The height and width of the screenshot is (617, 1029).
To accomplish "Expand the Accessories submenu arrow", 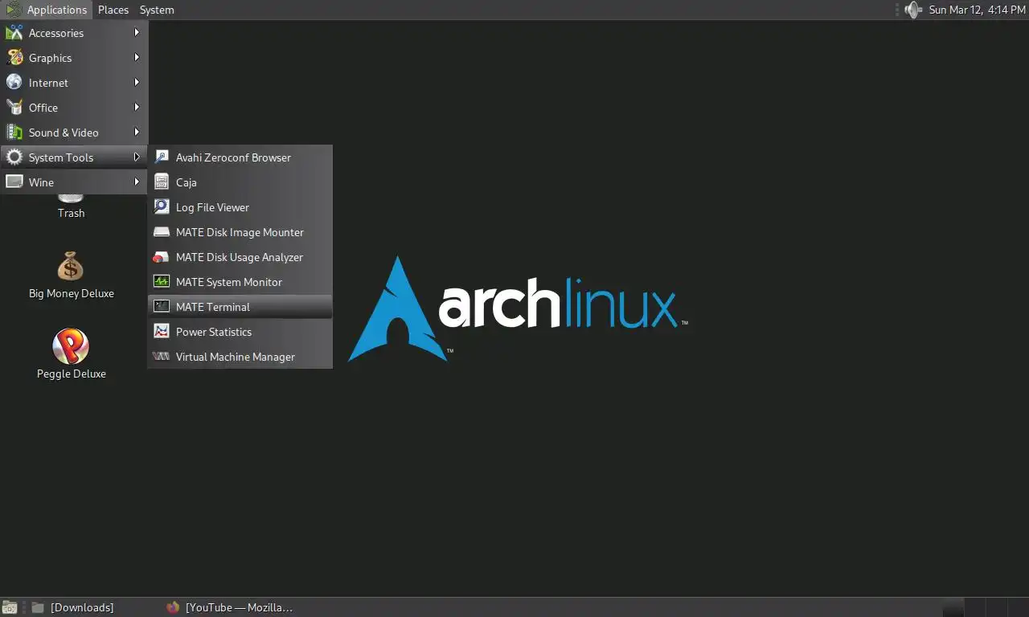I will coord(137,33).
